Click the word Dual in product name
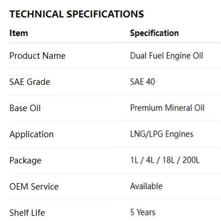Screen dimensions: 221x221 click(138, 56)
